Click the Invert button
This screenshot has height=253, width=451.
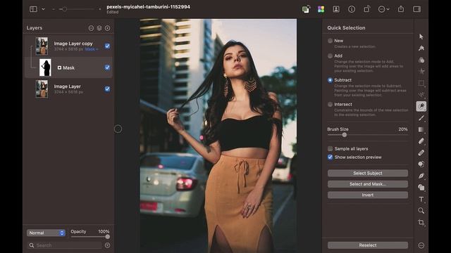368,195
